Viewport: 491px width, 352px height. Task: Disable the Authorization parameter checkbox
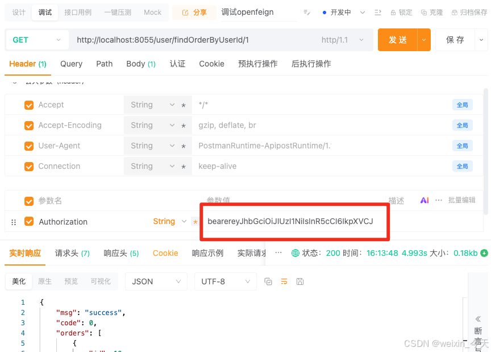(30, 221)
